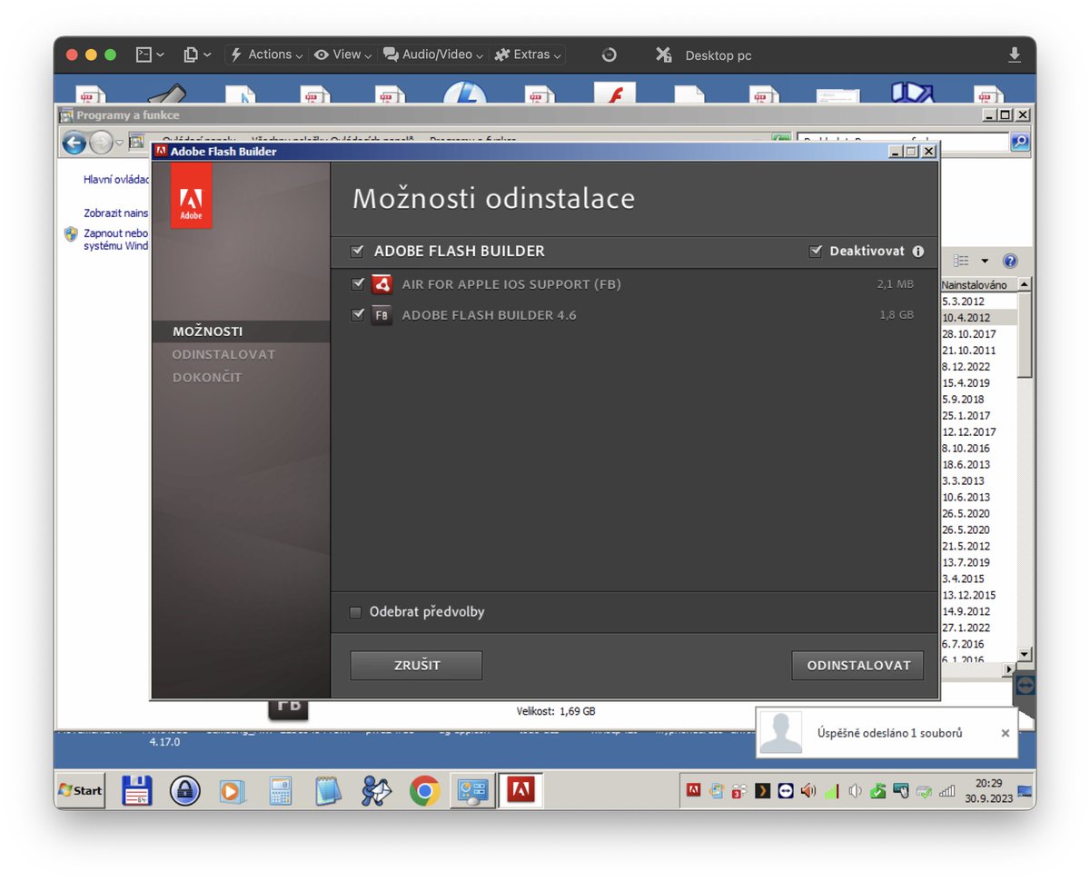Open the notepad icon in taskbar
Screen dimensions: 1090x881
328,791
